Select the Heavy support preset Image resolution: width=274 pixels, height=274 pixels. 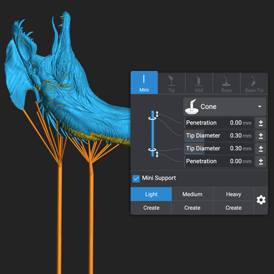coord(233,194)
